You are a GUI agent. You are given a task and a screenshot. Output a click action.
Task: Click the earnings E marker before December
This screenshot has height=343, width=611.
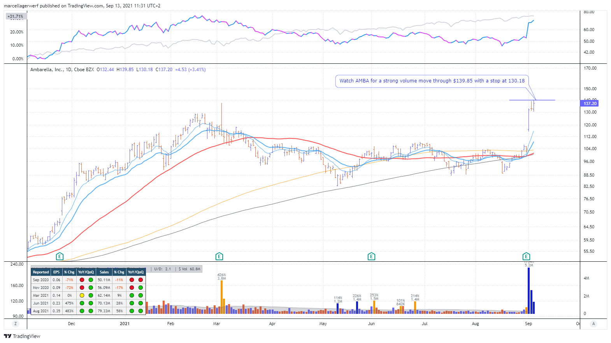coord(60,256)
